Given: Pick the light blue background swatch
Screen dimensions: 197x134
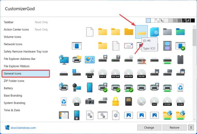Looking at the screenshot, I should point(148,20).
